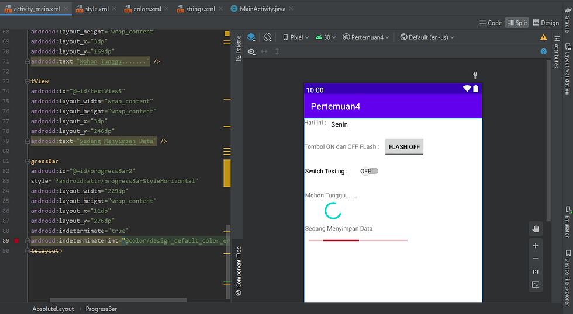The image size is (573, 314).
Task: Enable the pan hand tool
Action: pyautogui.click(x=536, y=229)
